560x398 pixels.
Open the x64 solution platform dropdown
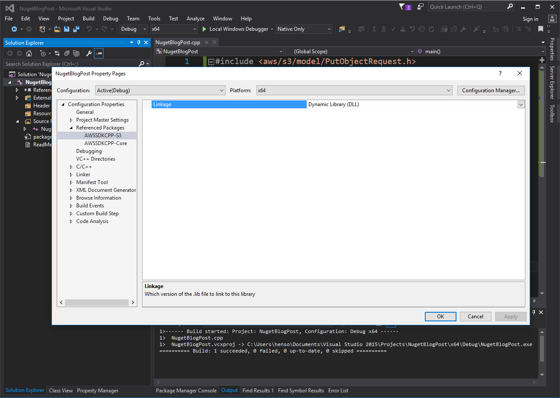tap(174, 29)
